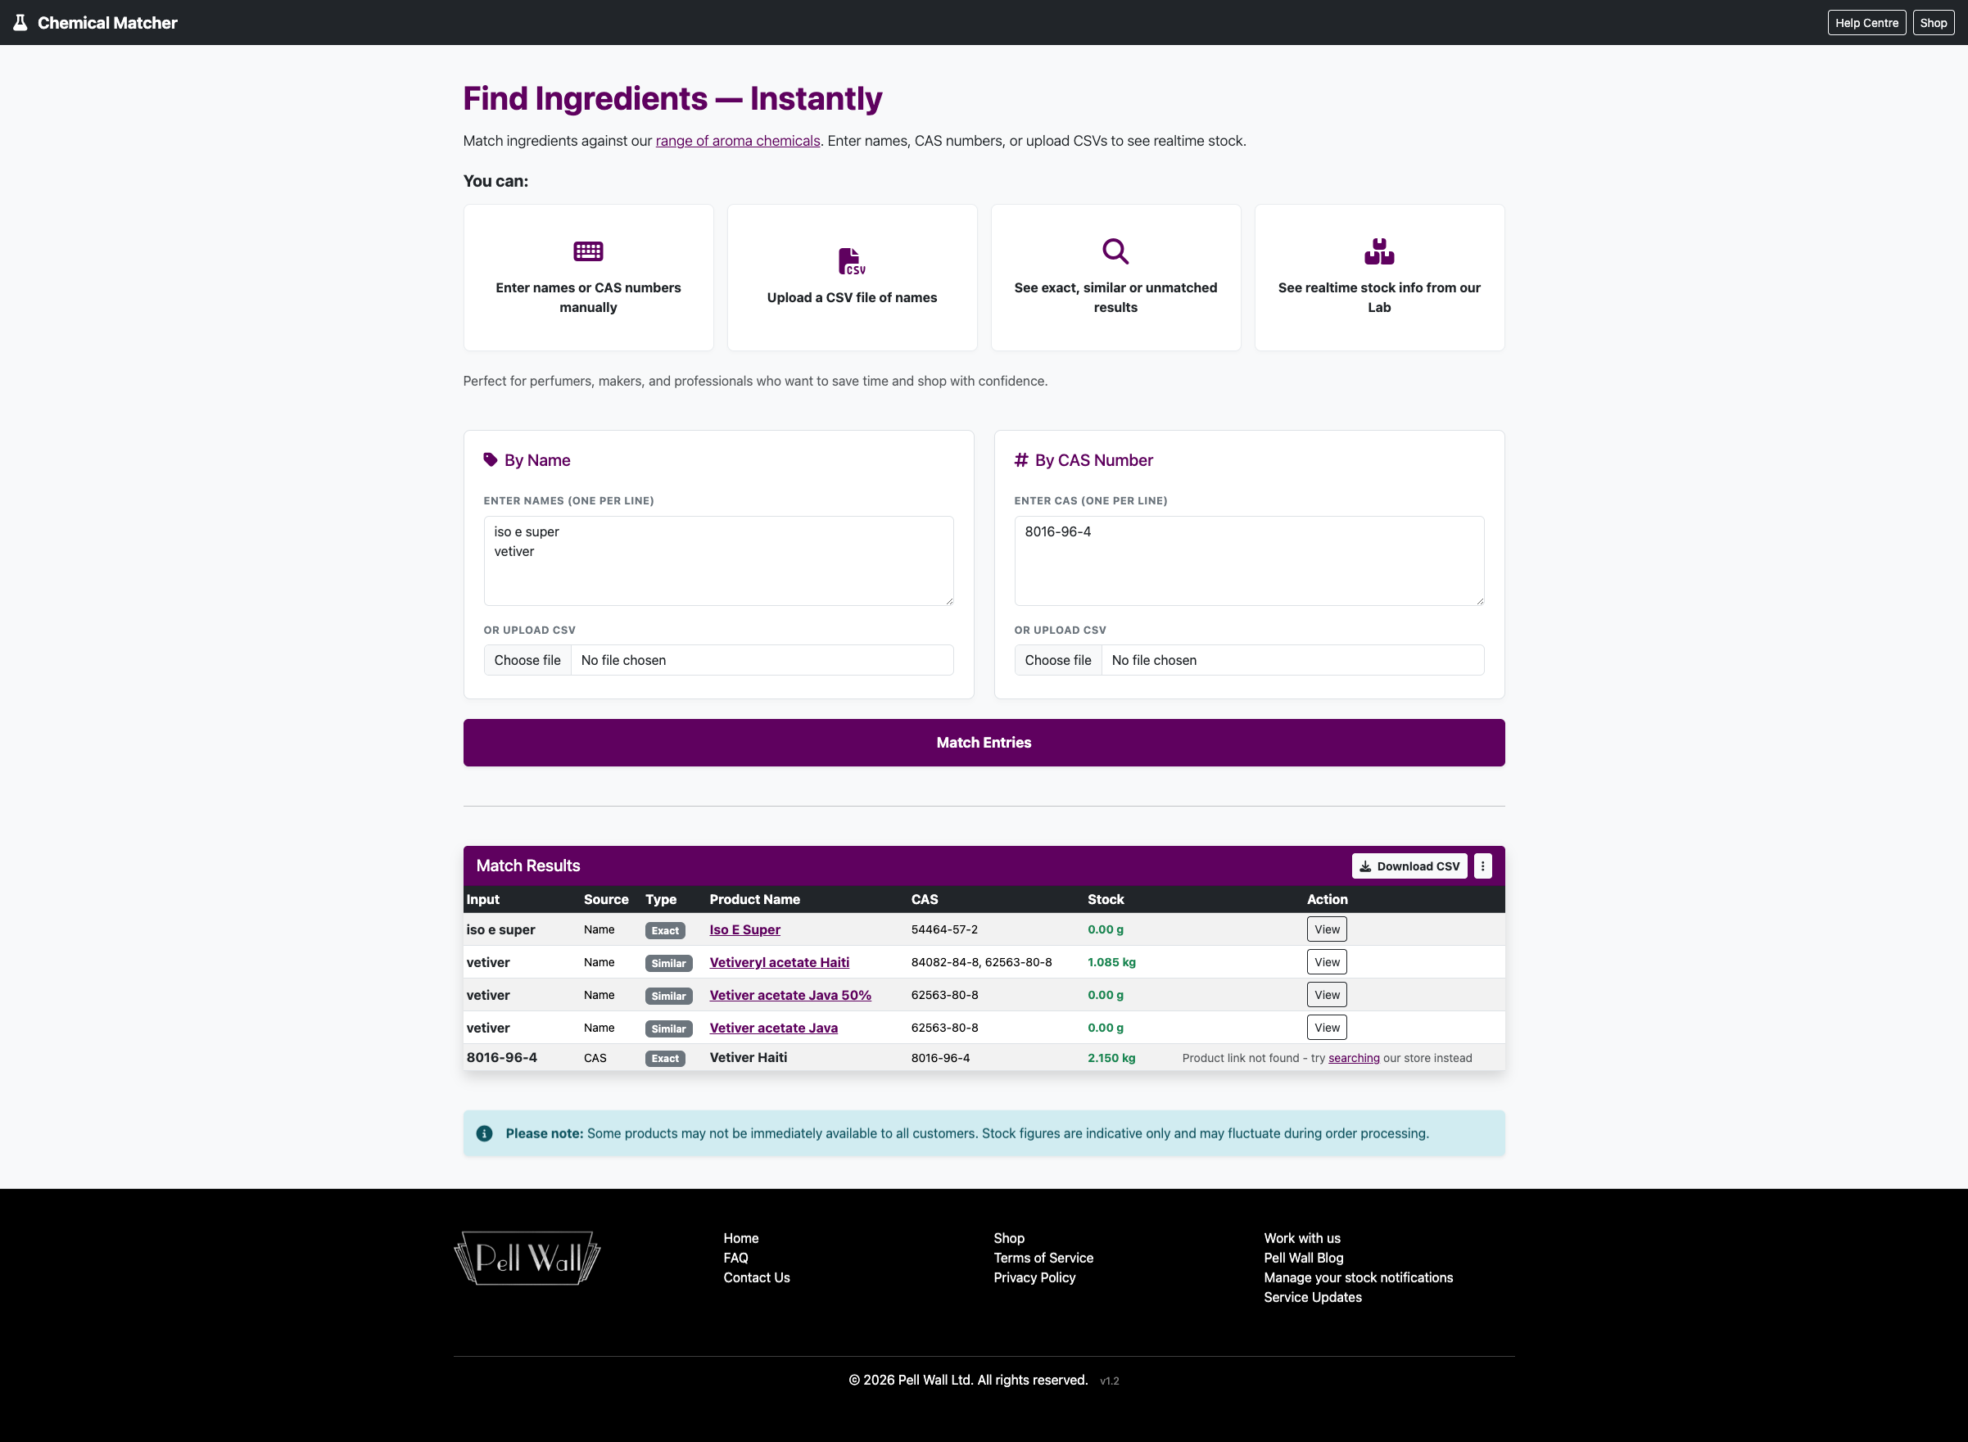Viewport: 1968px width, 1442px height.
Task: Click the keyboard icon for manual entry
Action: (x=589, y=251)
